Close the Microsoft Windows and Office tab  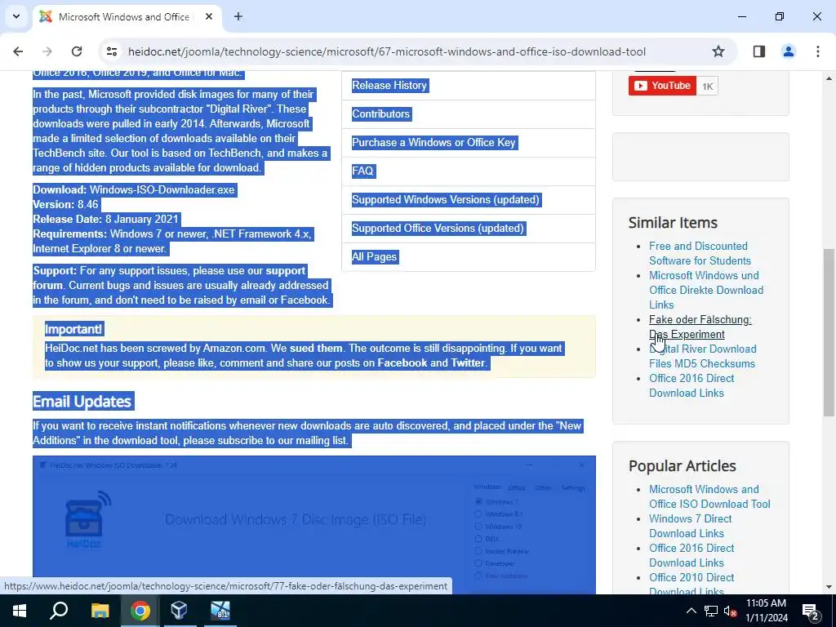(x=209, y=16)
